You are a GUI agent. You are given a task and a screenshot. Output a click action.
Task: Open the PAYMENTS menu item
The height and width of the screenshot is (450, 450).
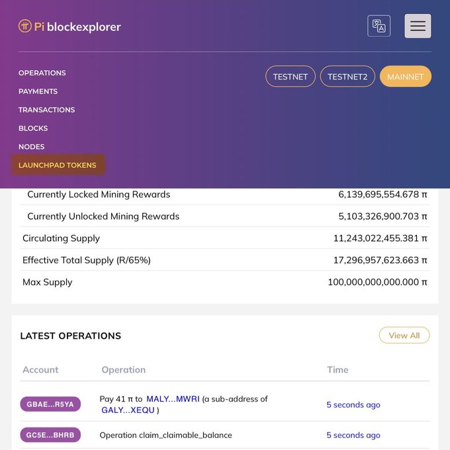[x=38, y=91]
